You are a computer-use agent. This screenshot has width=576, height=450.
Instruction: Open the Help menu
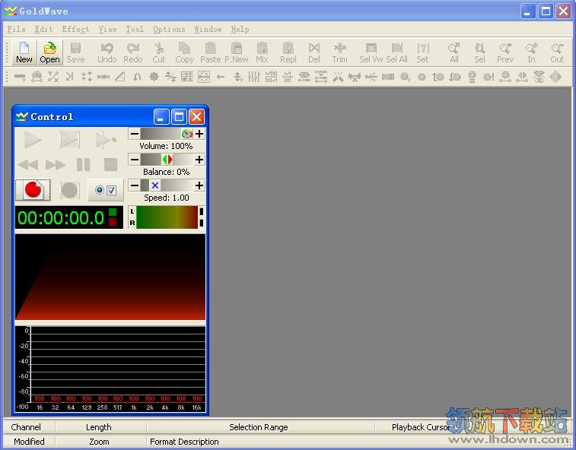pyautogui.click(x=240, y=29)
